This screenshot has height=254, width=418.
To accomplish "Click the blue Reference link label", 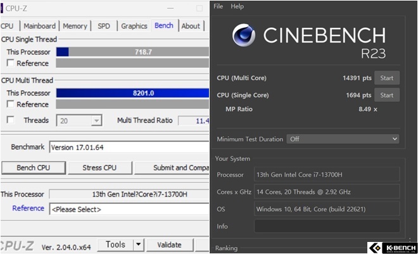I will click(x=28, y=208).
